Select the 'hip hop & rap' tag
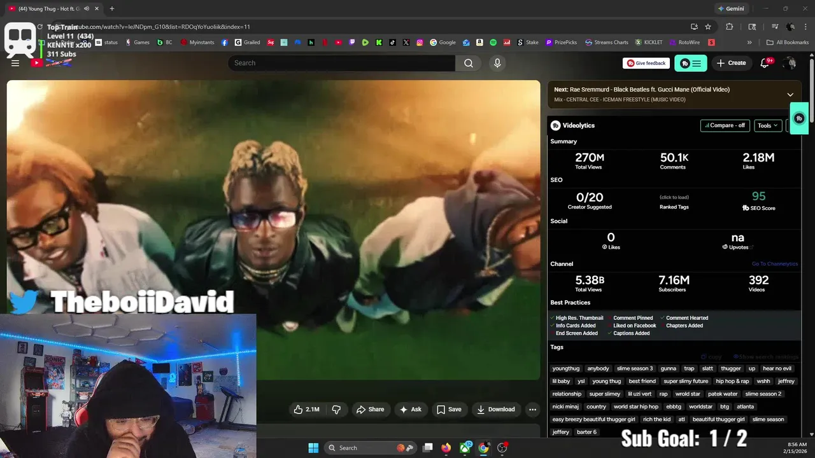Screen dimensions: 815x458 tap(732, 381)
